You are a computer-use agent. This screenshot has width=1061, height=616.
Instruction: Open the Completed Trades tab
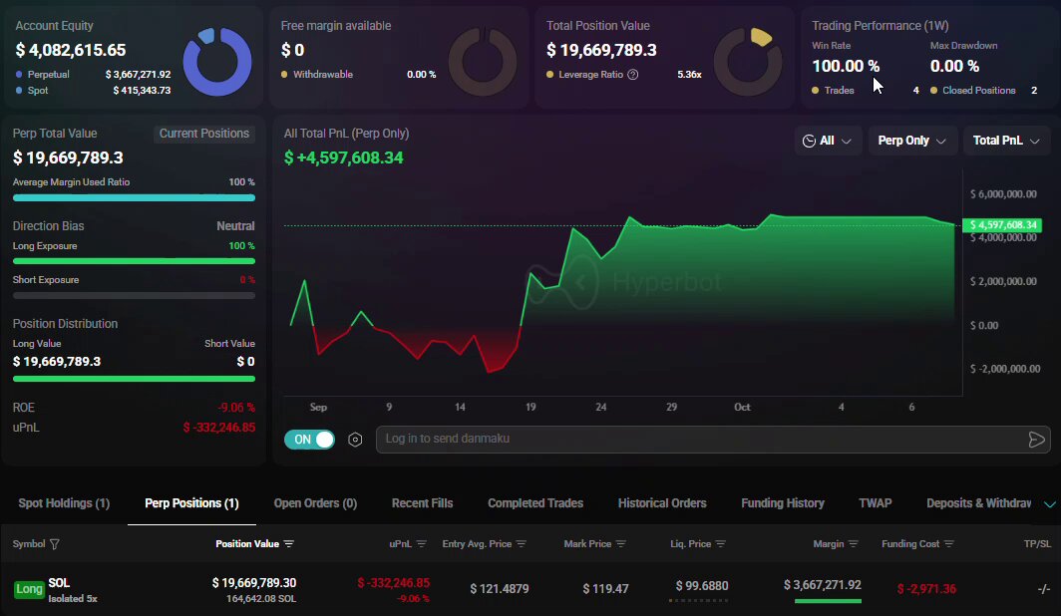click(535, 503)
